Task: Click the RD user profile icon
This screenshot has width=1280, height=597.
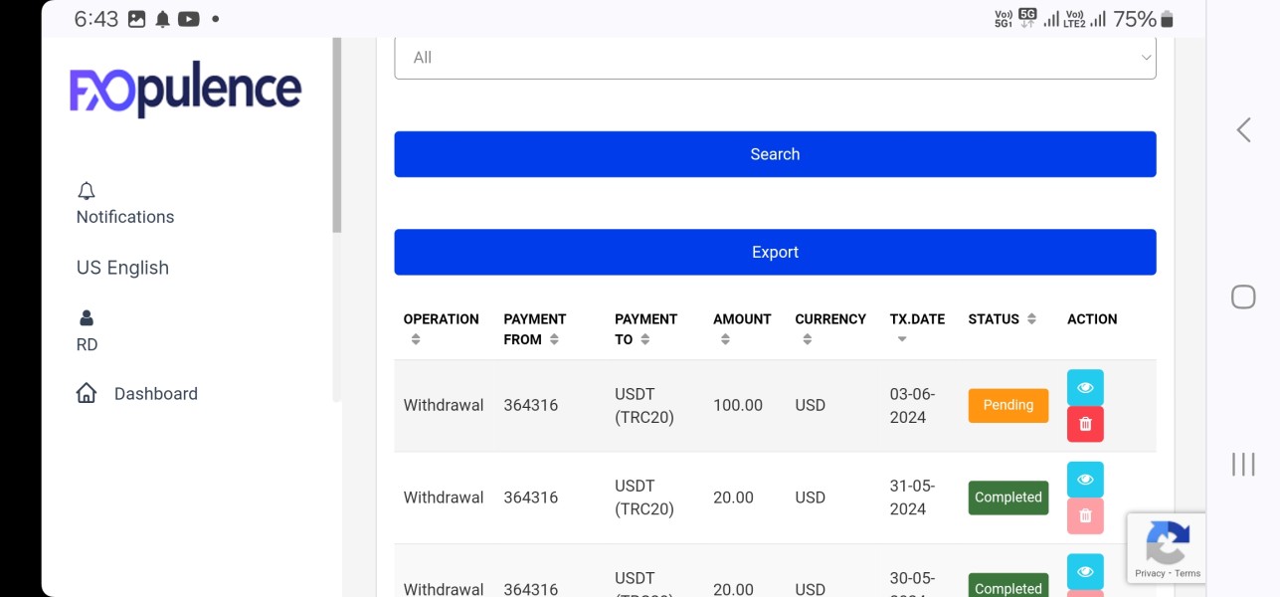Action: point(87,318)
